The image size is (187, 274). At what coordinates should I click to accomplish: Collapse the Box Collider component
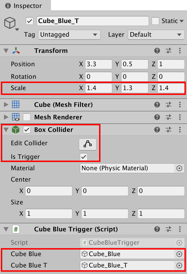tap(6, 130)
